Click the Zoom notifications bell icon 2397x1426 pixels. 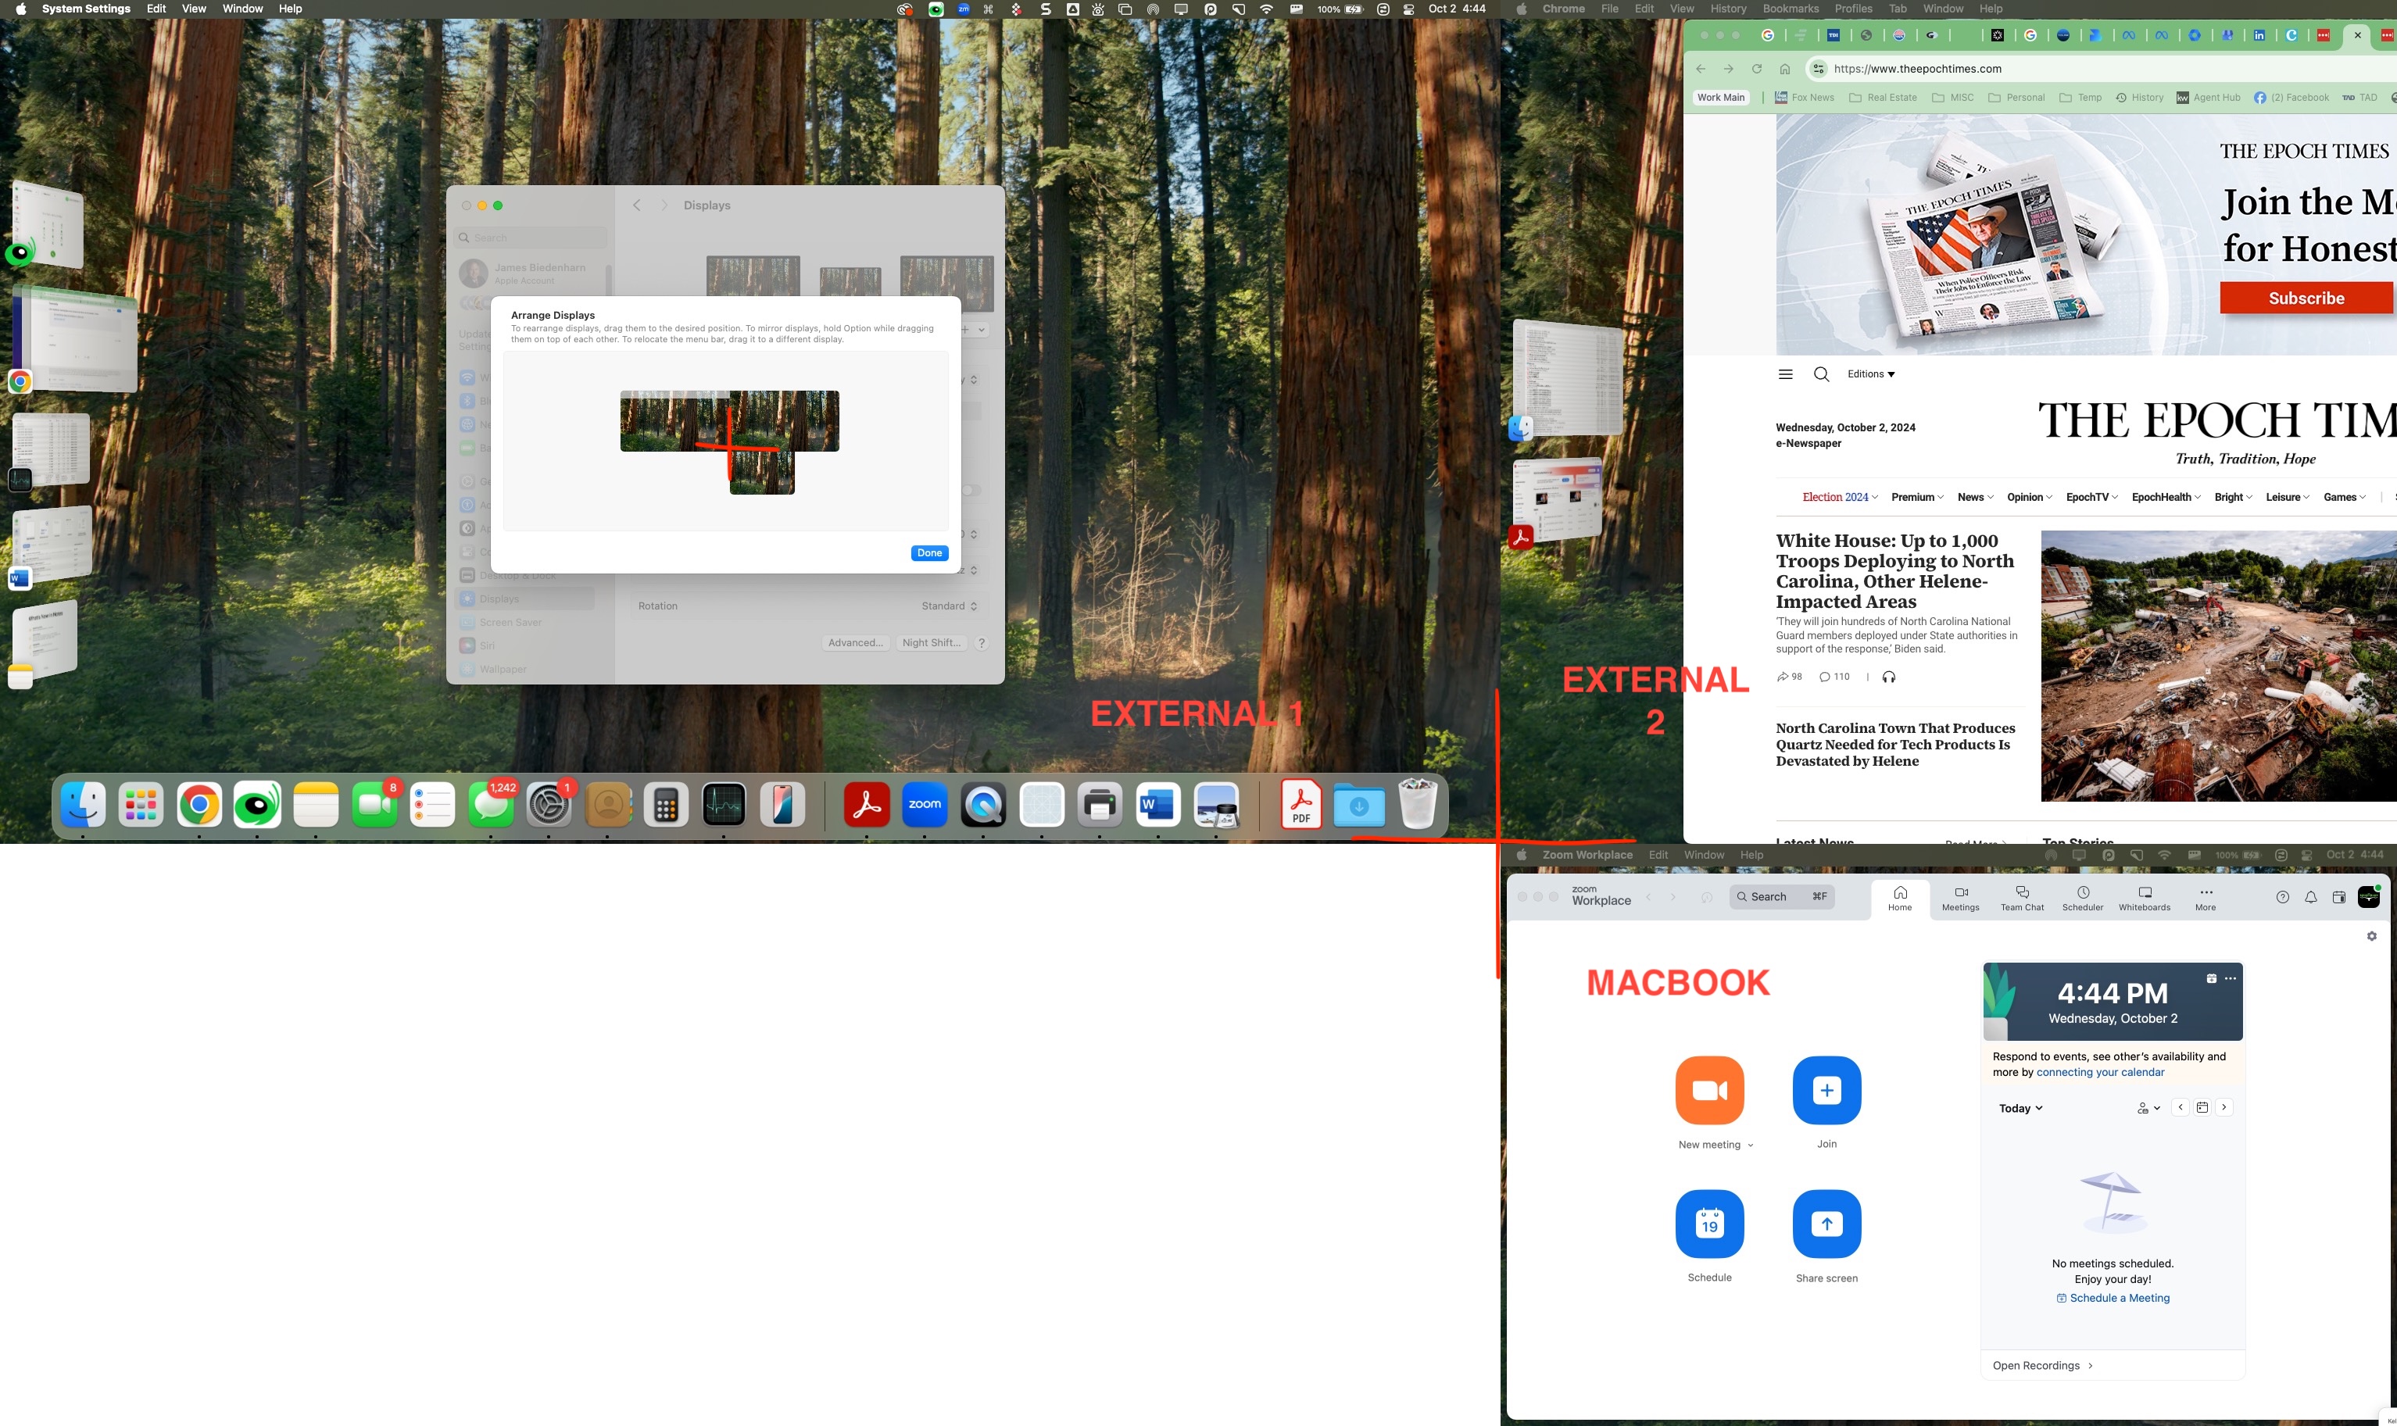click(2310, 896)
